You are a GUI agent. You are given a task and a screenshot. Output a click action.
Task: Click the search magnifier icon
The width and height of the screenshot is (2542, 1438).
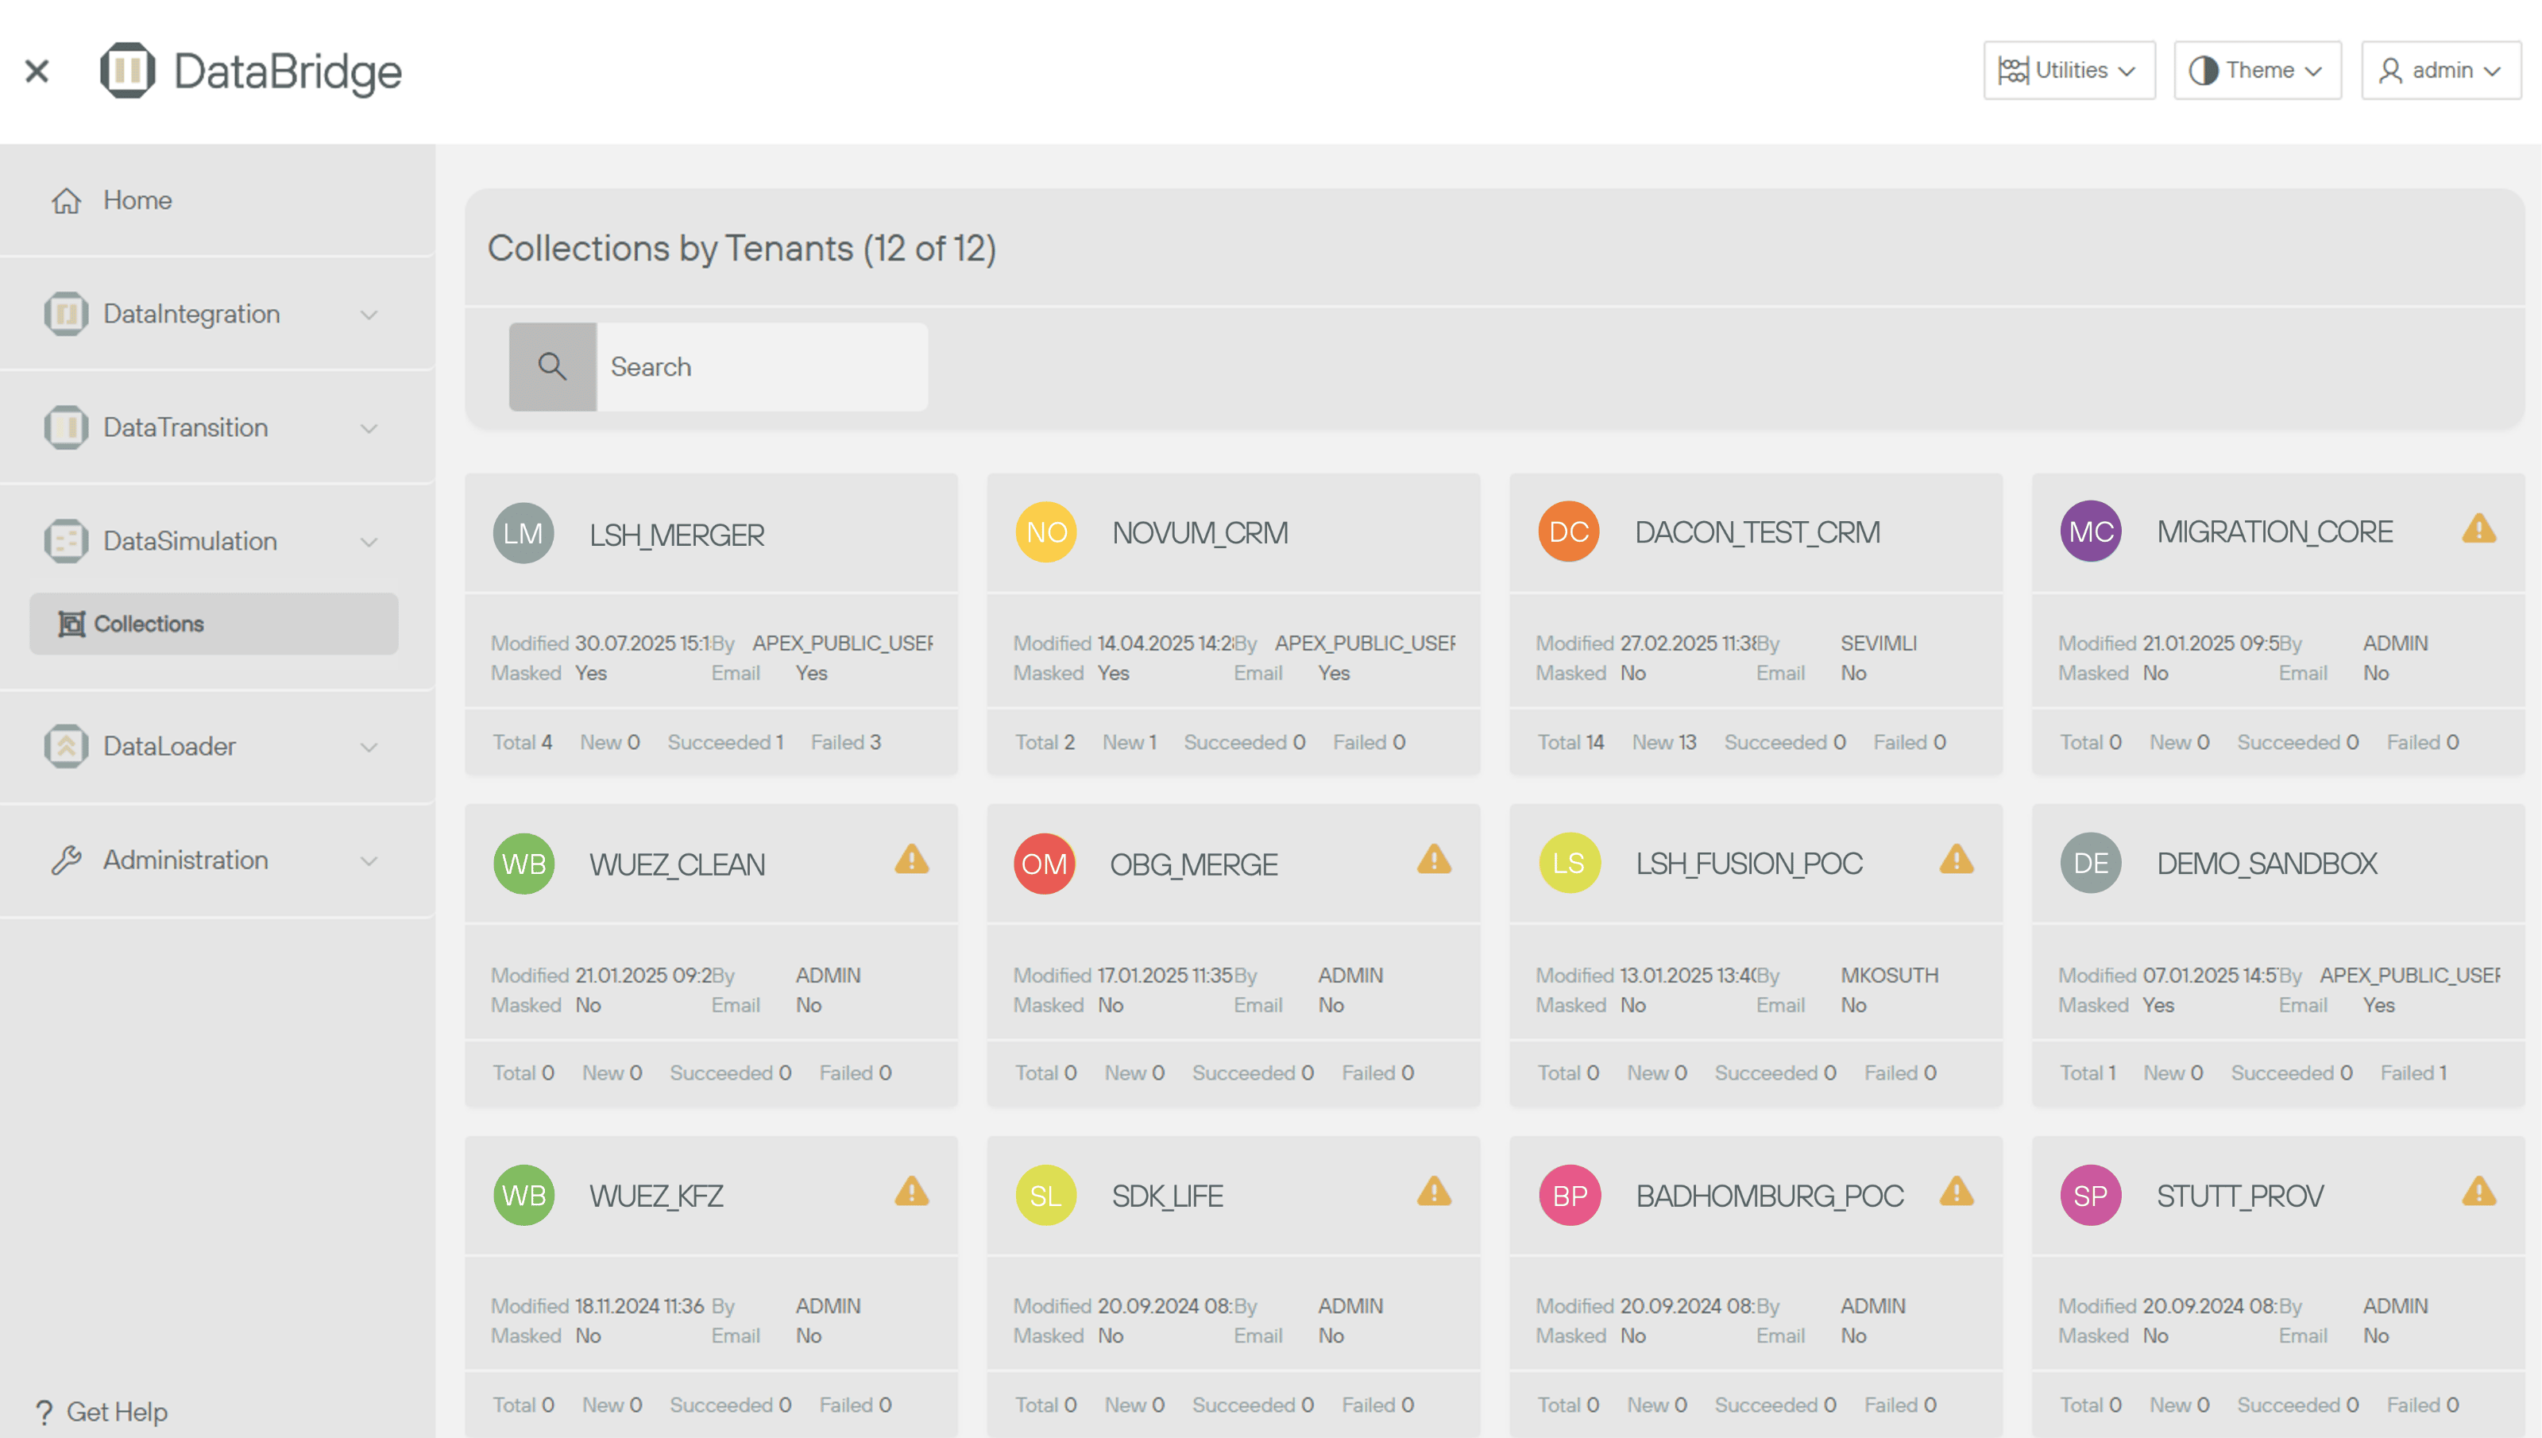552,366
